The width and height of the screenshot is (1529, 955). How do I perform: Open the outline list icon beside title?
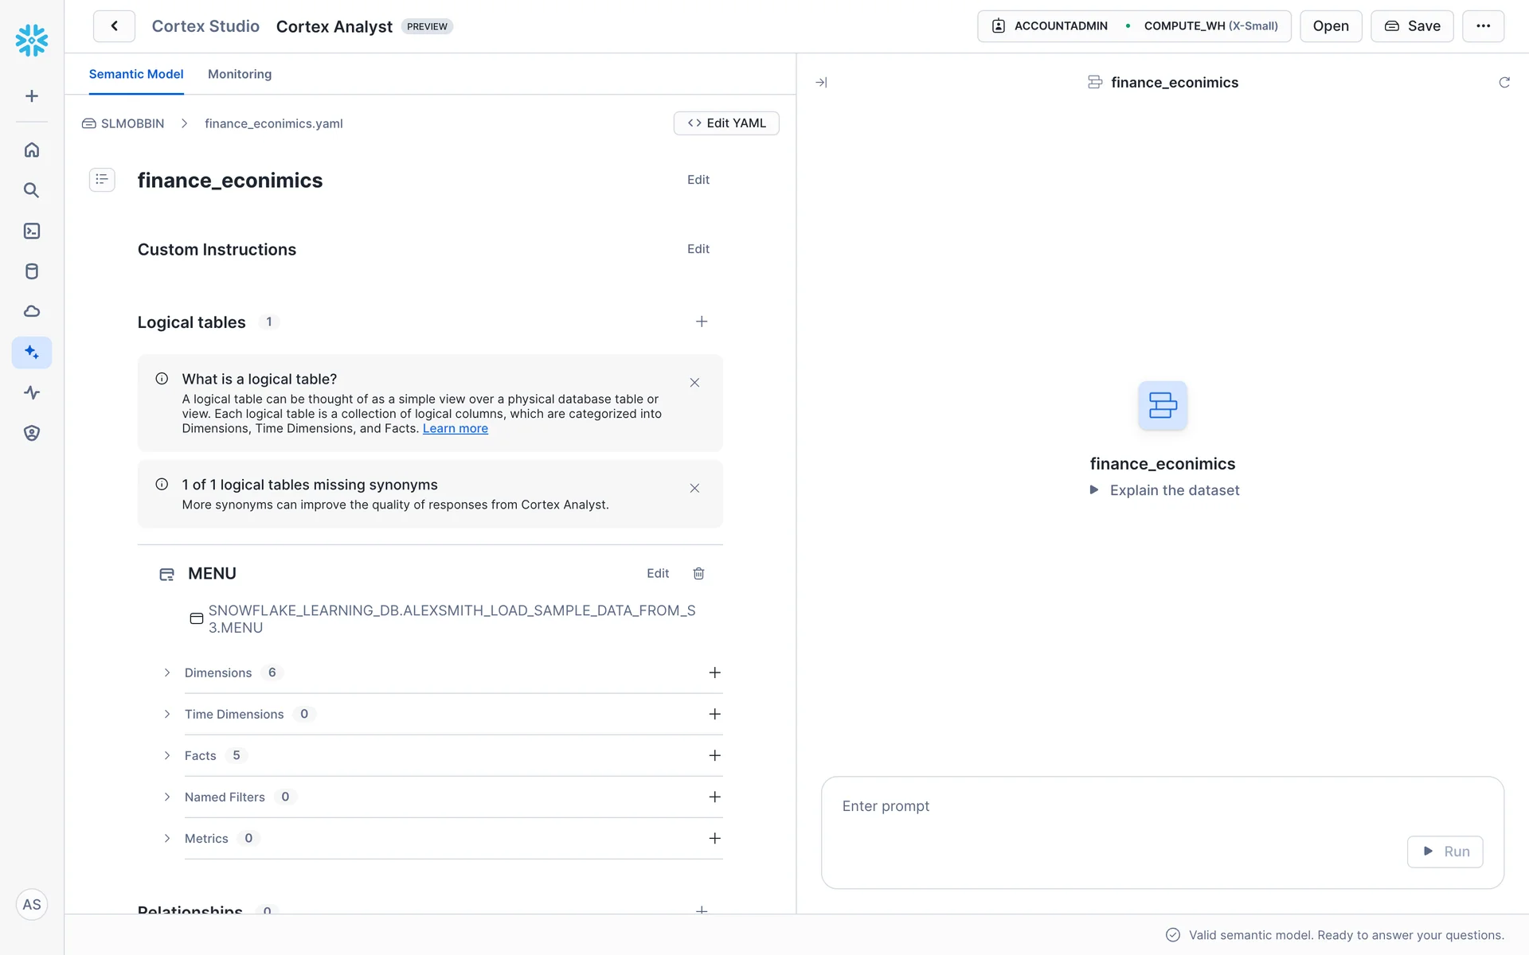[102, 180]
